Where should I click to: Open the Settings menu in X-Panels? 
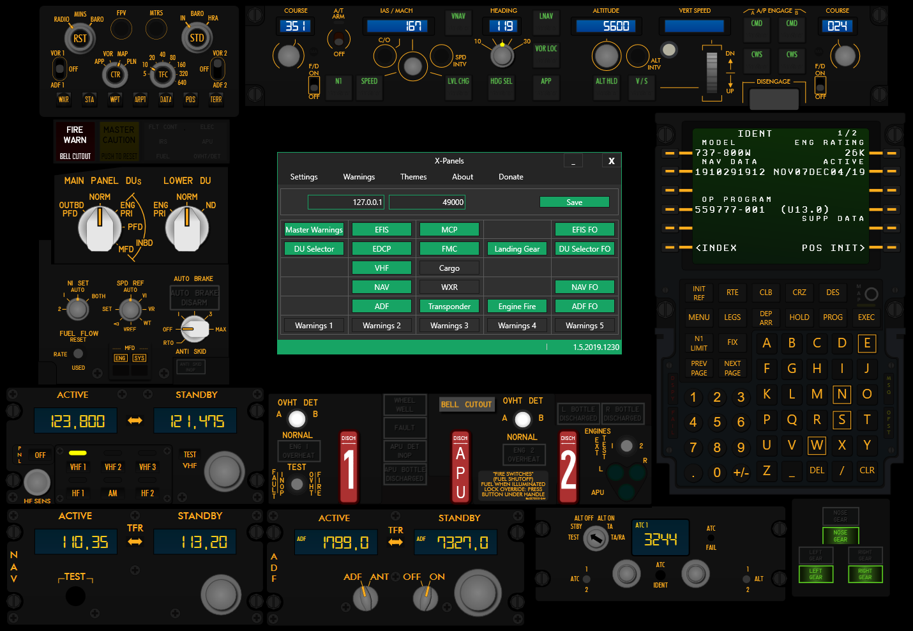point(304,177)
